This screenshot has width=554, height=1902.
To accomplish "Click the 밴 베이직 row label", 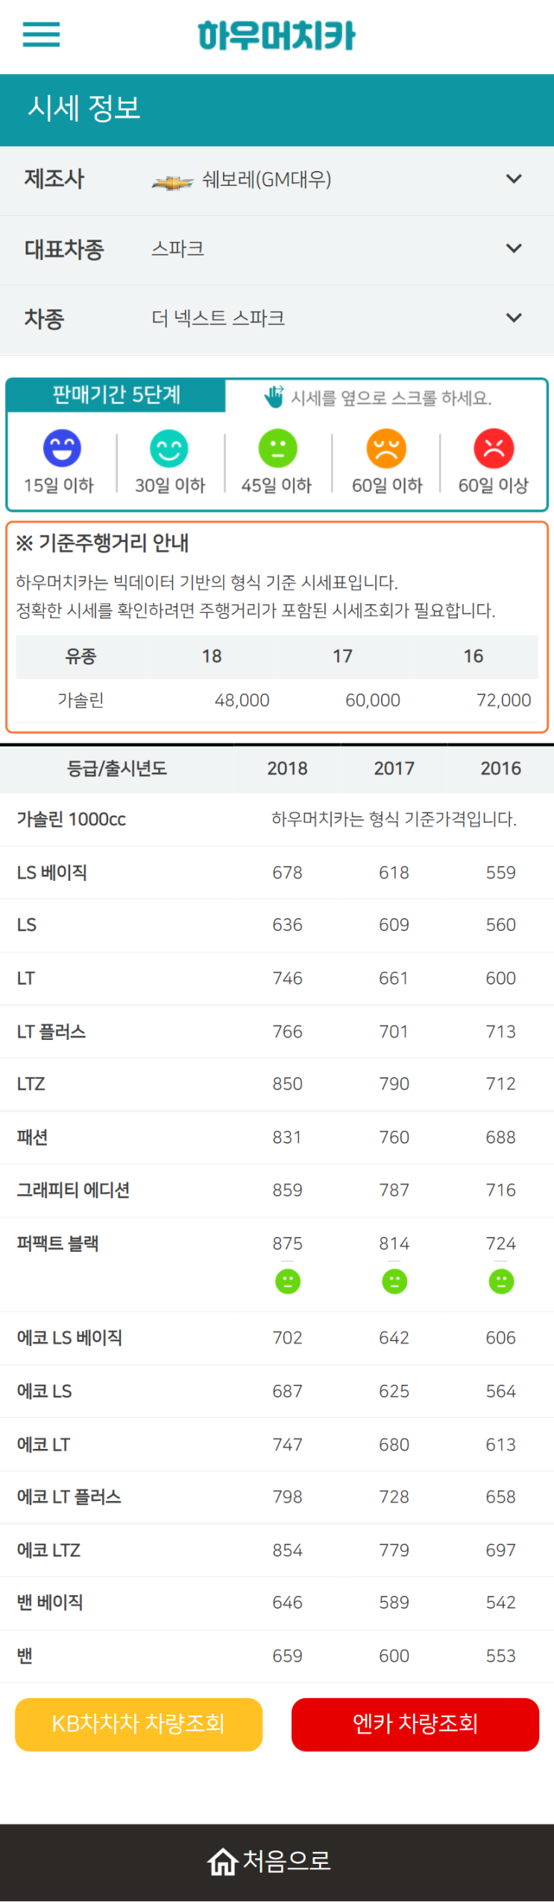I will tap(50, 1603).
